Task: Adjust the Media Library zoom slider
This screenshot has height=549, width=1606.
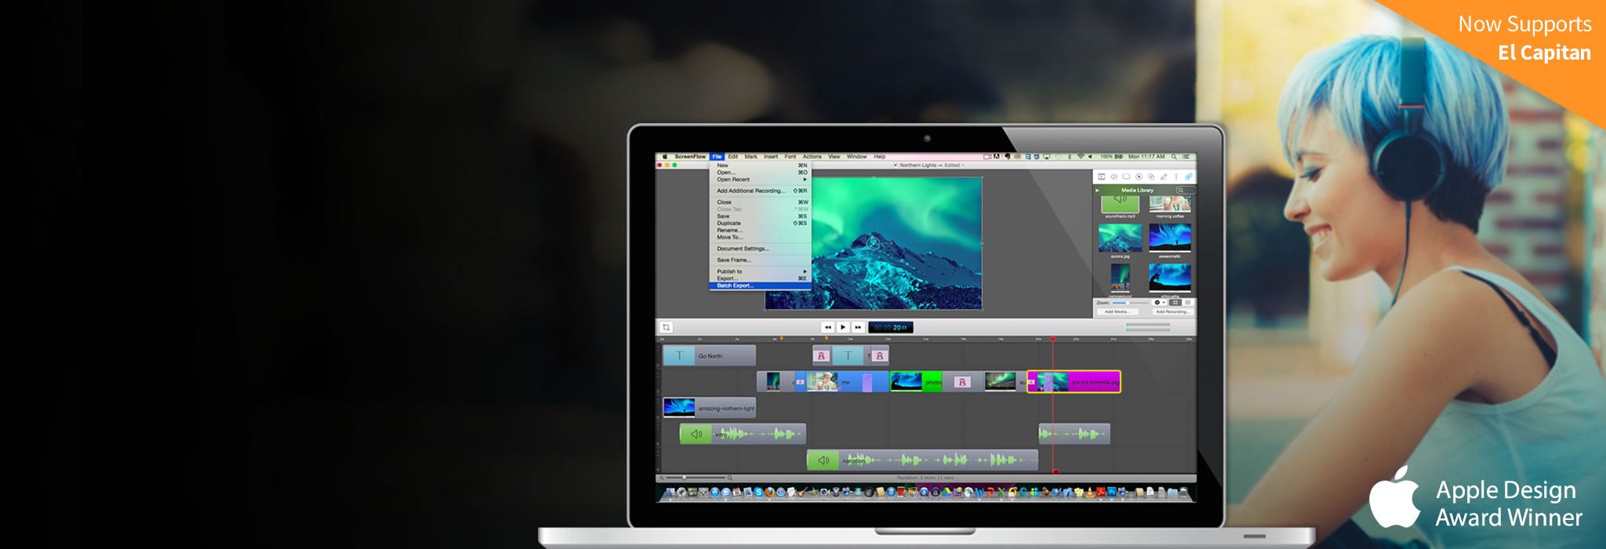Action: 1128,303
